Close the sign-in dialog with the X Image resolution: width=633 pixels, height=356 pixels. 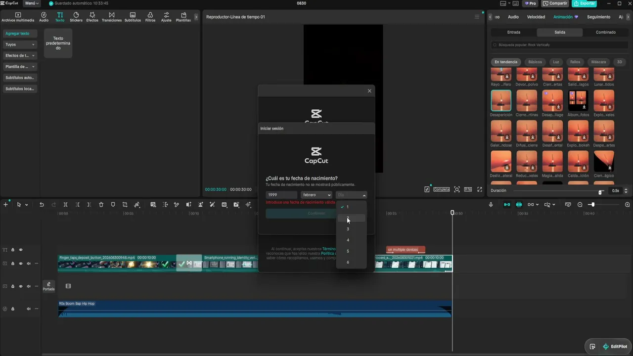click(369, 91)
